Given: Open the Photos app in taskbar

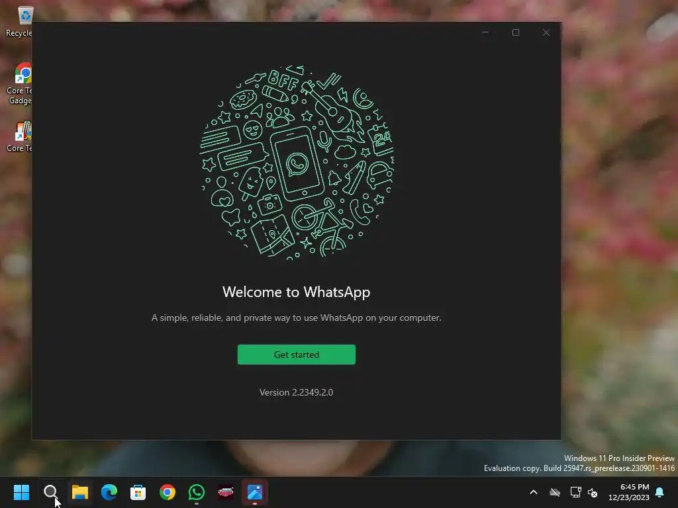Looking at the screenshot, I should (255, 492).
